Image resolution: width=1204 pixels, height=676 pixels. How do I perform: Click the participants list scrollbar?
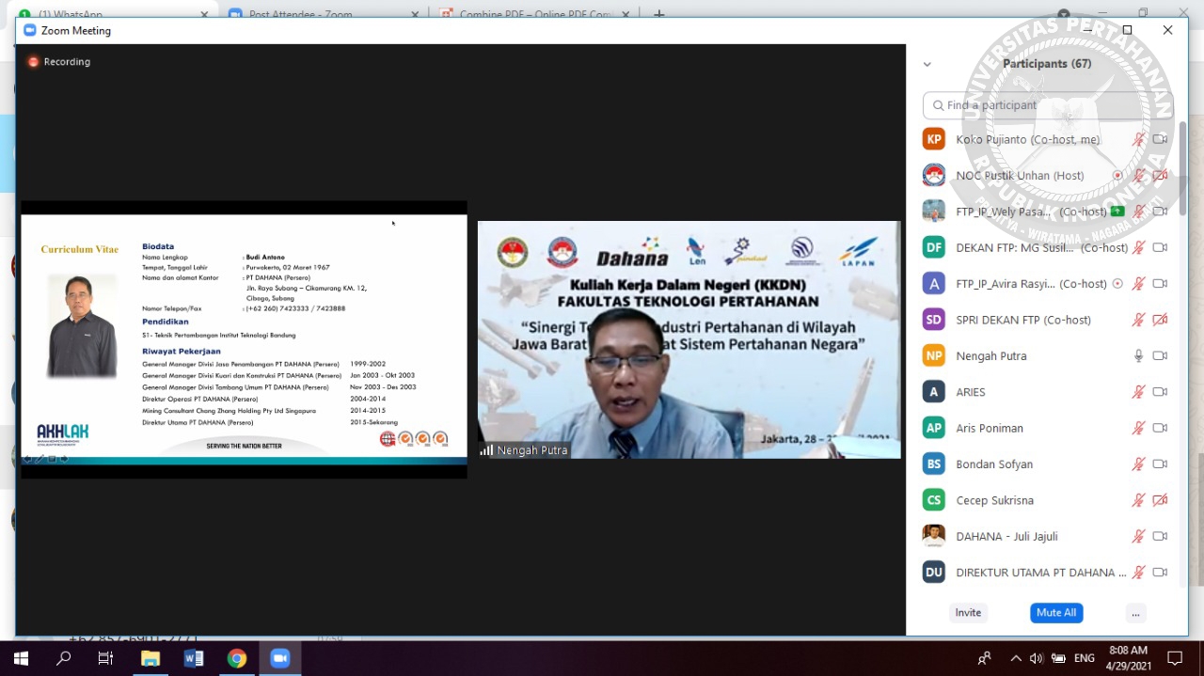pyautogui.click(x=1182, y=169)
